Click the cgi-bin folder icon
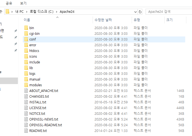 point(26,33)
